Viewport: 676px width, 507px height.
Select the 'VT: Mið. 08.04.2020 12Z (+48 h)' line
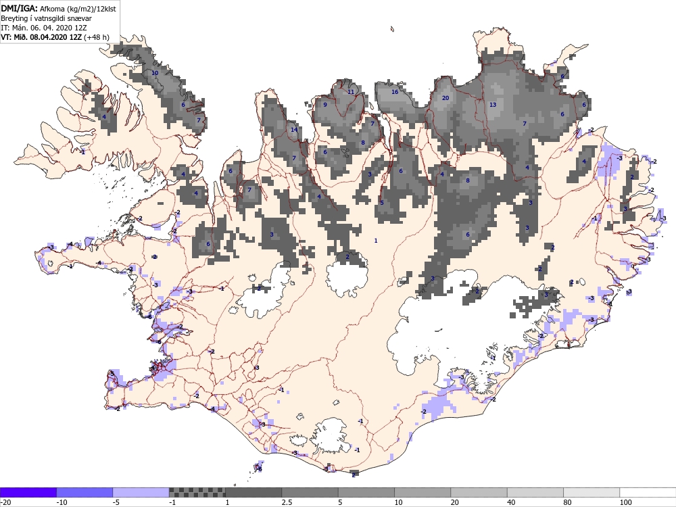[55, 37]
